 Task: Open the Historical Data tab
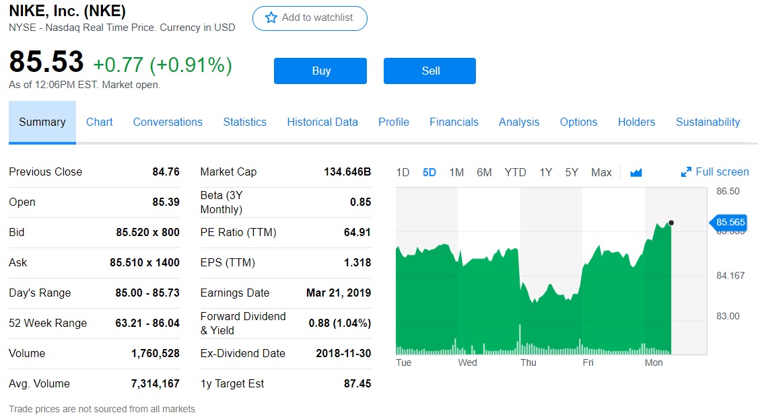point(322,122)
